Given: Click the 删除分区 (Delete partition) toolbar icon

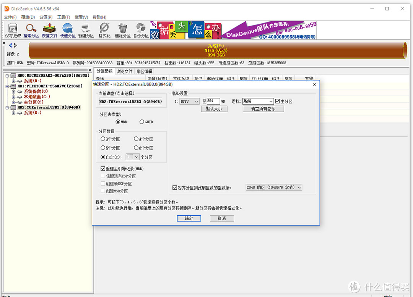Looking at the screenshot, I should coord(122,31).
